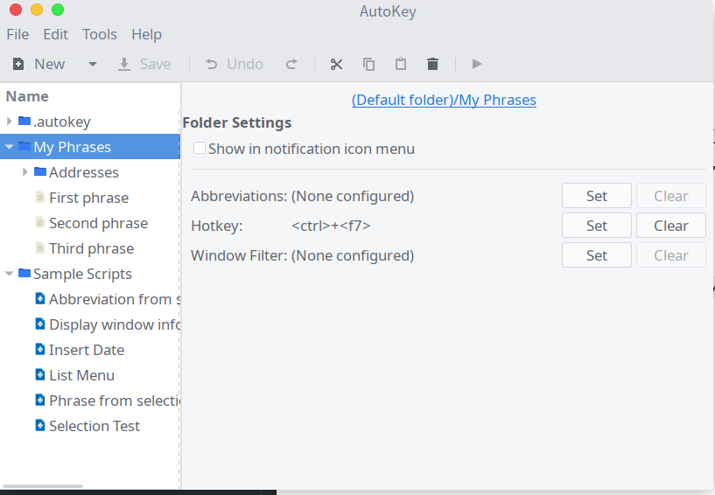Click Set button for Hotkey
Image resolution: width=715 pixels, height=495 pixels.
(x=597, y=226)
